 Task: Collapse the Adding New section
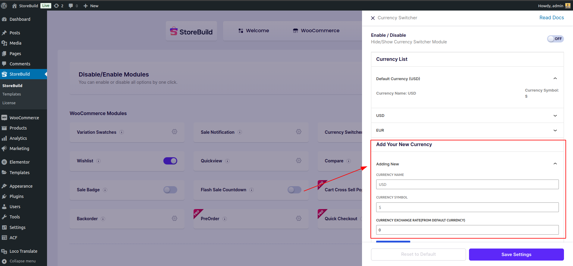click(x=555, y=164)
